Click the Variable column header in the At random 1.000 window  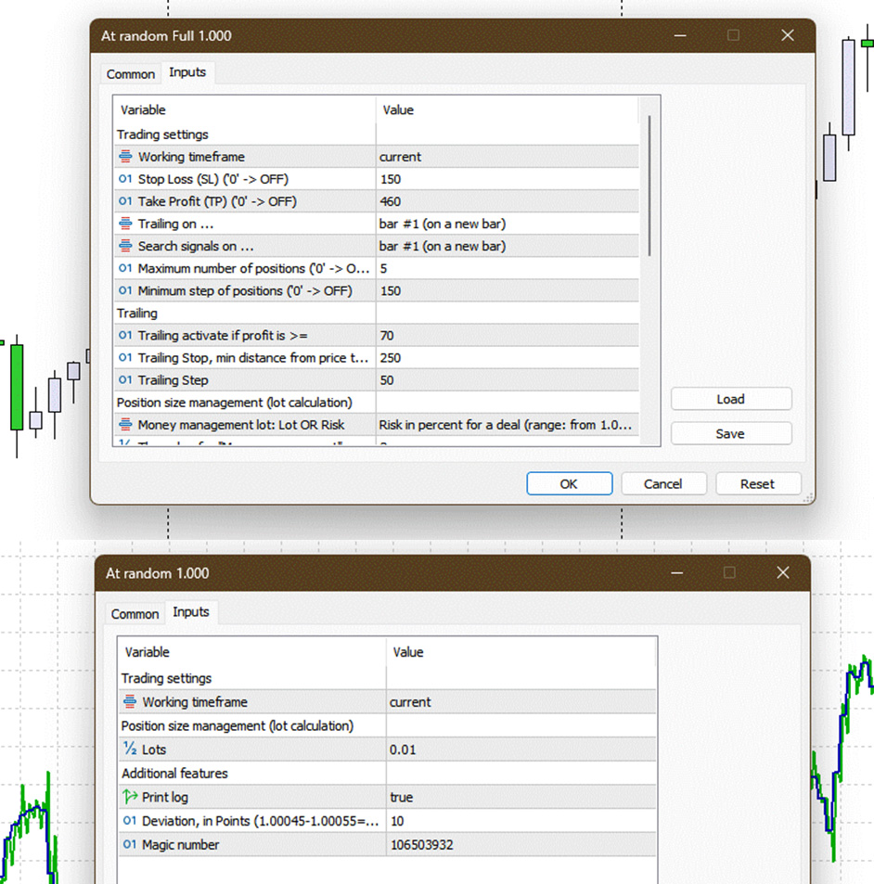pos(252,652)
